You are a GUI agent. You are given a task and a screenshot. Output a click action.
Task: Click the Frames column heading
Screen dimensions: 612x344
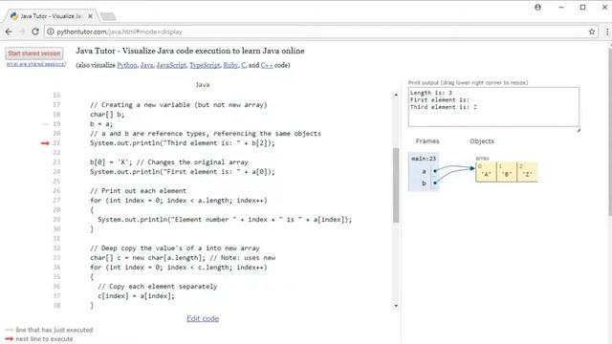(x=427, y=141)
